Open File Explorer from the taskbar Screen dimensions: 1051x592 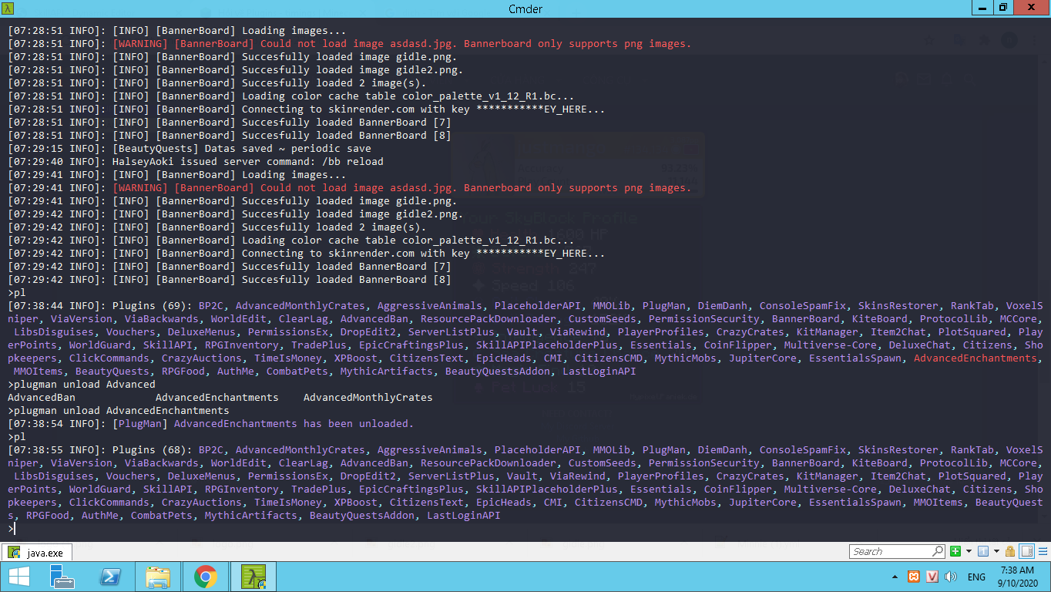158,577
